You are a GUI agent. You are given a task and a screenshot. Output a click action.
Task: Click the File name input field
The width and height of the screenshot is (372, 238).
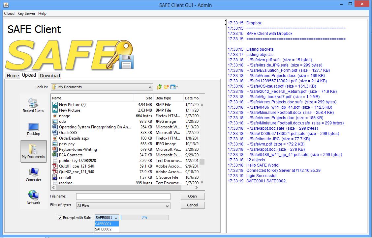tap(123, 196)
